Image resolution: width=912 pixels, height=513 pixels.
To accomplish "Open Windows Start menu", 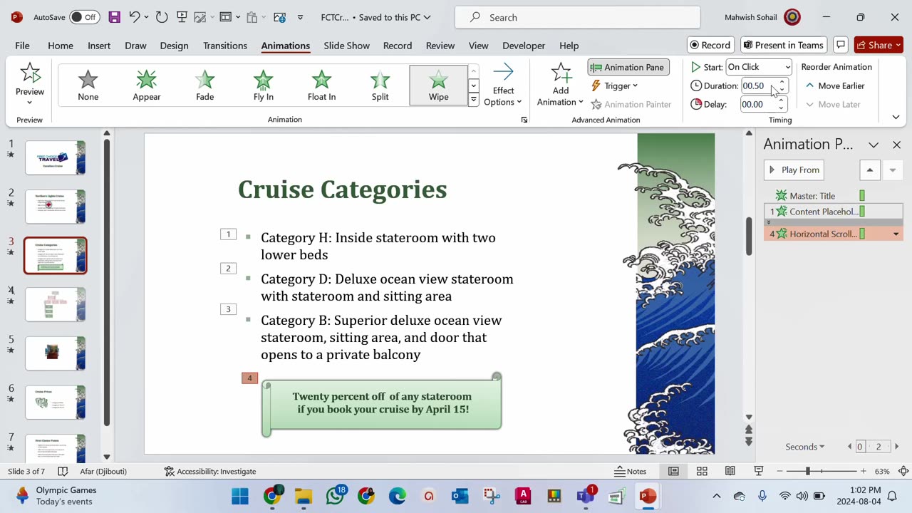I will tap(240, 496).
